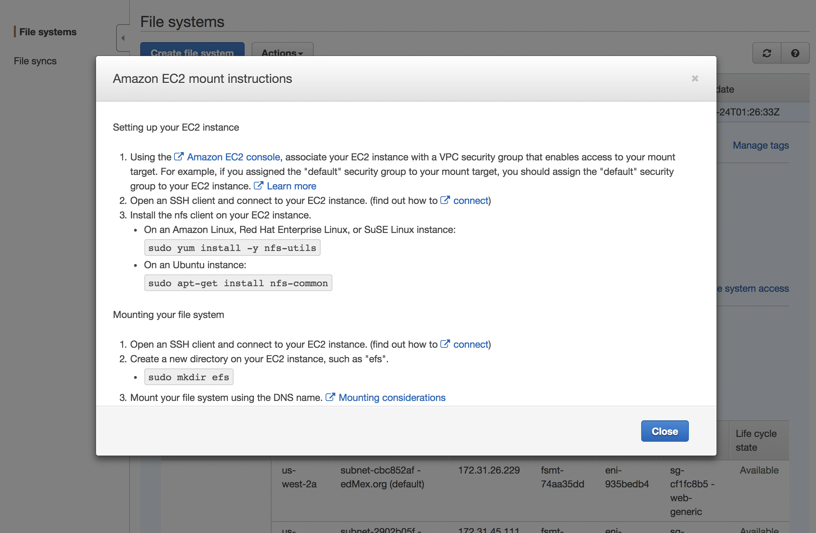Click the us-west-2a availability zone cell

[x=299, y=477]
